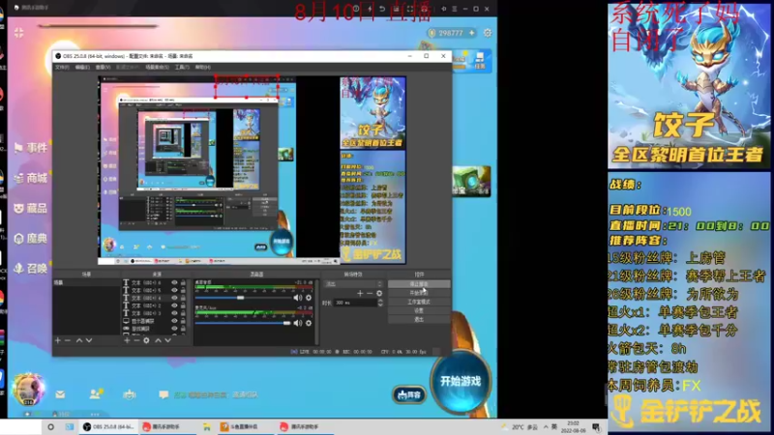Switch to OBS 25.0.8 taskbar button
Image resolution: width=774 pixels, height=435 pixels.
click(x=108, y=426)
